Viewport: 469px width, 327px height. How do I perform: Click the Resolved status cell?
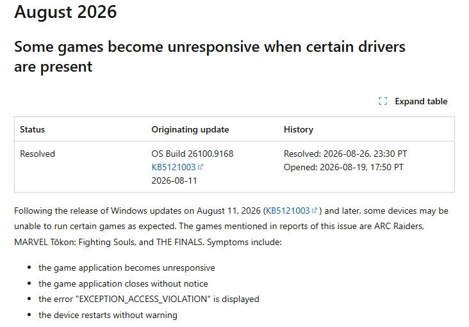[x=37, y=154]
